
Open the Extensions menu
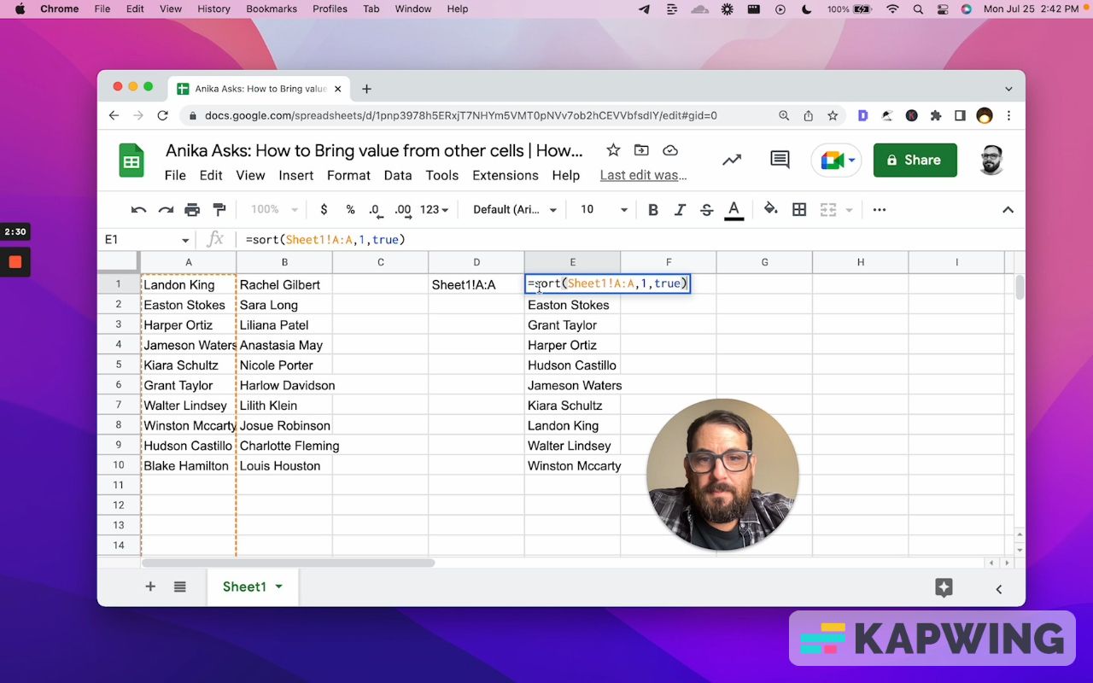(506, 175)
